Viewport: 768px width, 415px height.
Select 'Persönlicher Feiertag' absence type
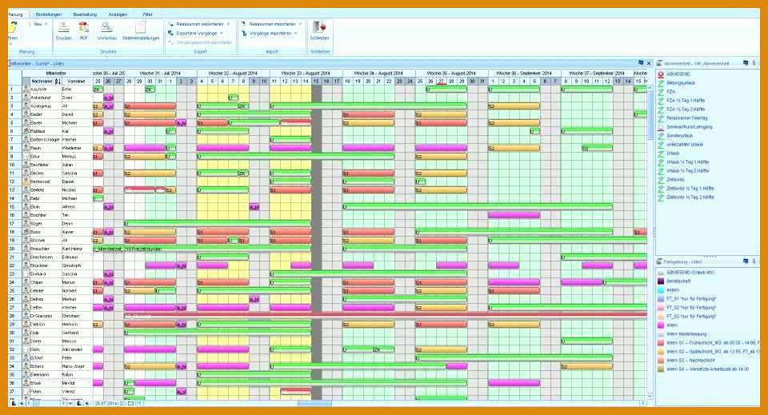pyautogui.click(x=686, y=118)
